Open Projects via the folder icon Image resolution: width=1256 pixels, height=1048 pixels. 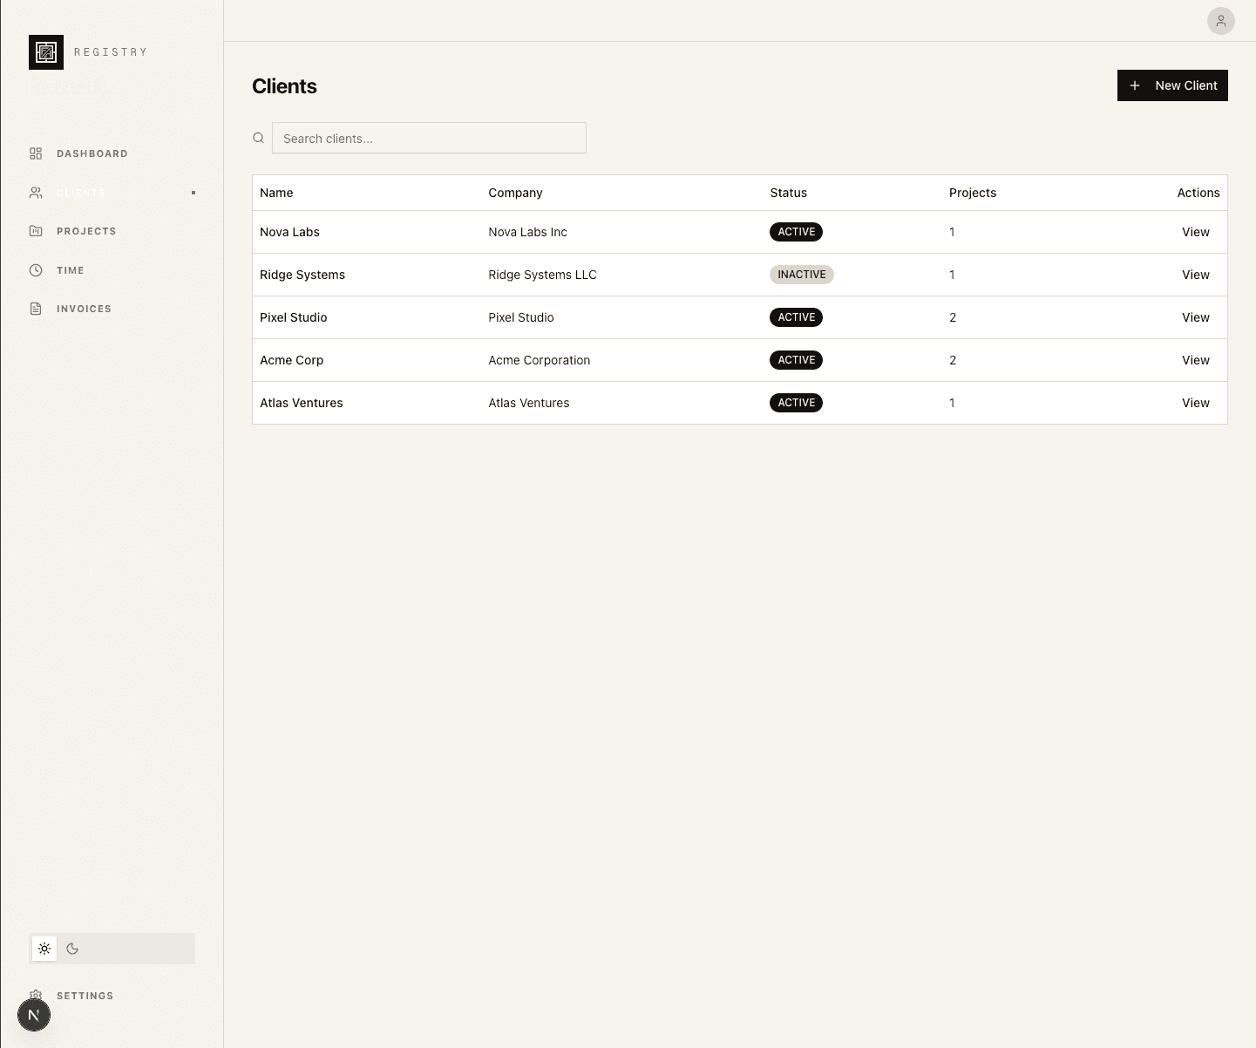click(x=36, y=231)
